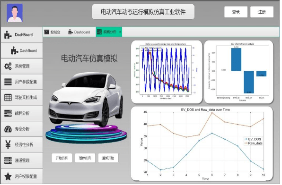Click 开始仿真 to start the simulation
Viewport: 282px width, 185px height.
[62, 158]
